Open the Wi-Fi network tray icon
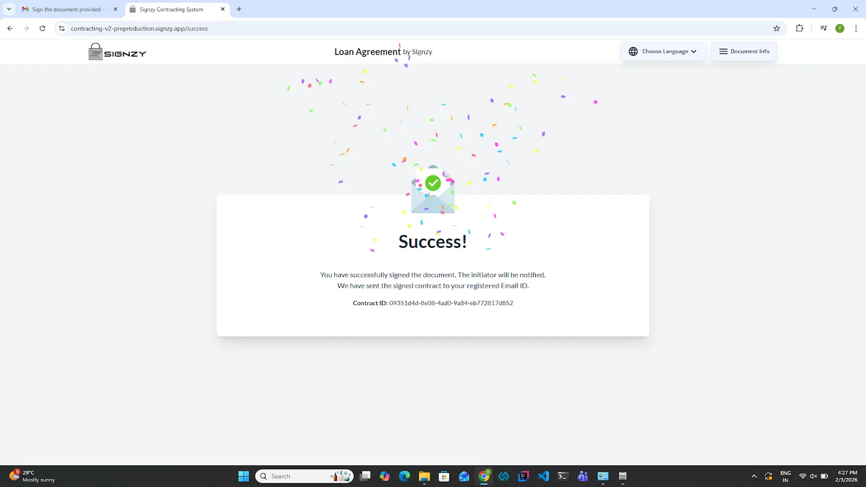The height and width of the screenshot is (487, 866). 803,476
